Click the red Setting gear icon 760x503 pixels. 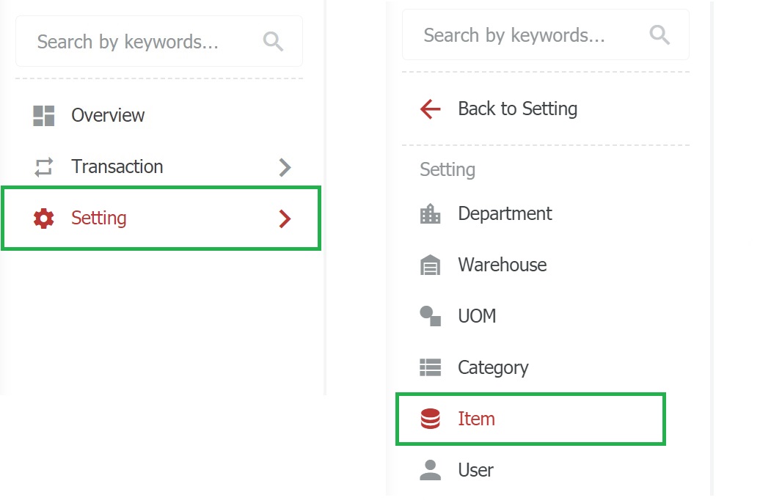[x=44, y=219]
